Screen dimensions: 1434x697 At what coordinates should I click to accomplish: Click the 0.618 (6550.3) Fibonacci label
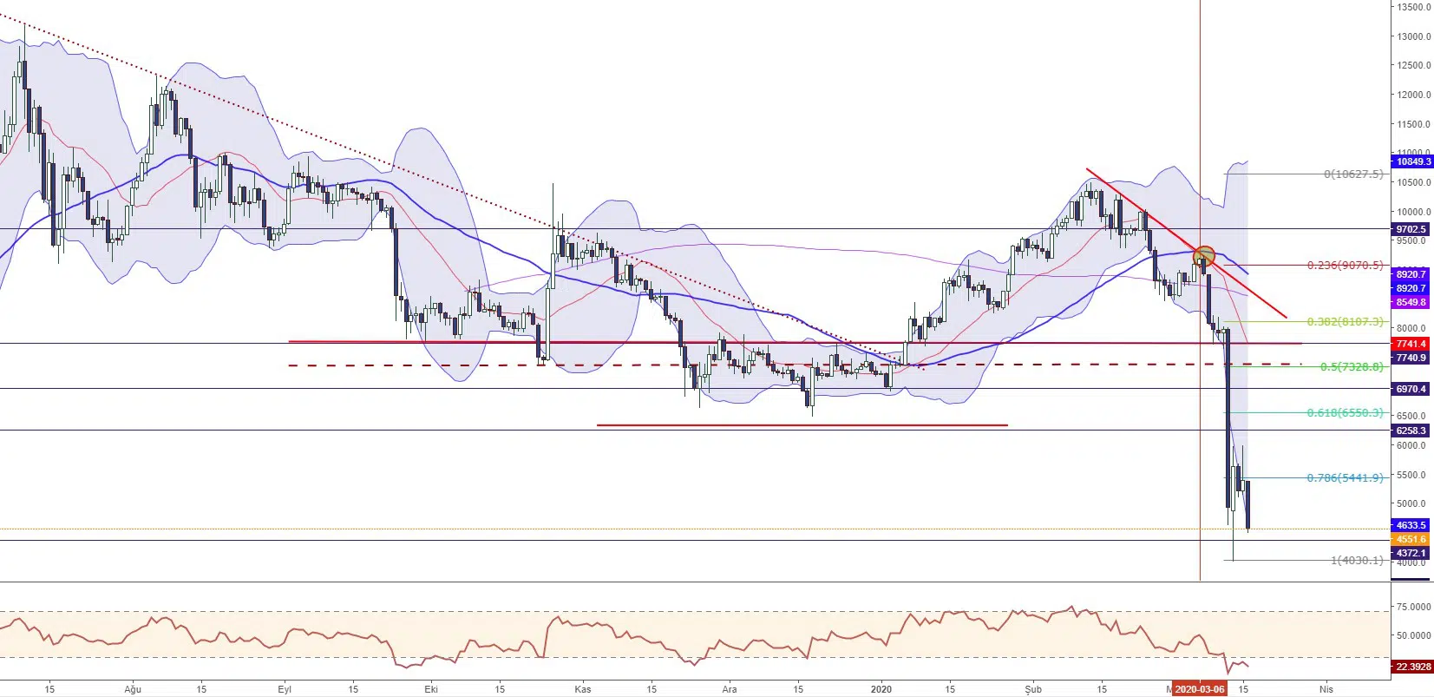coord(1345,413)
